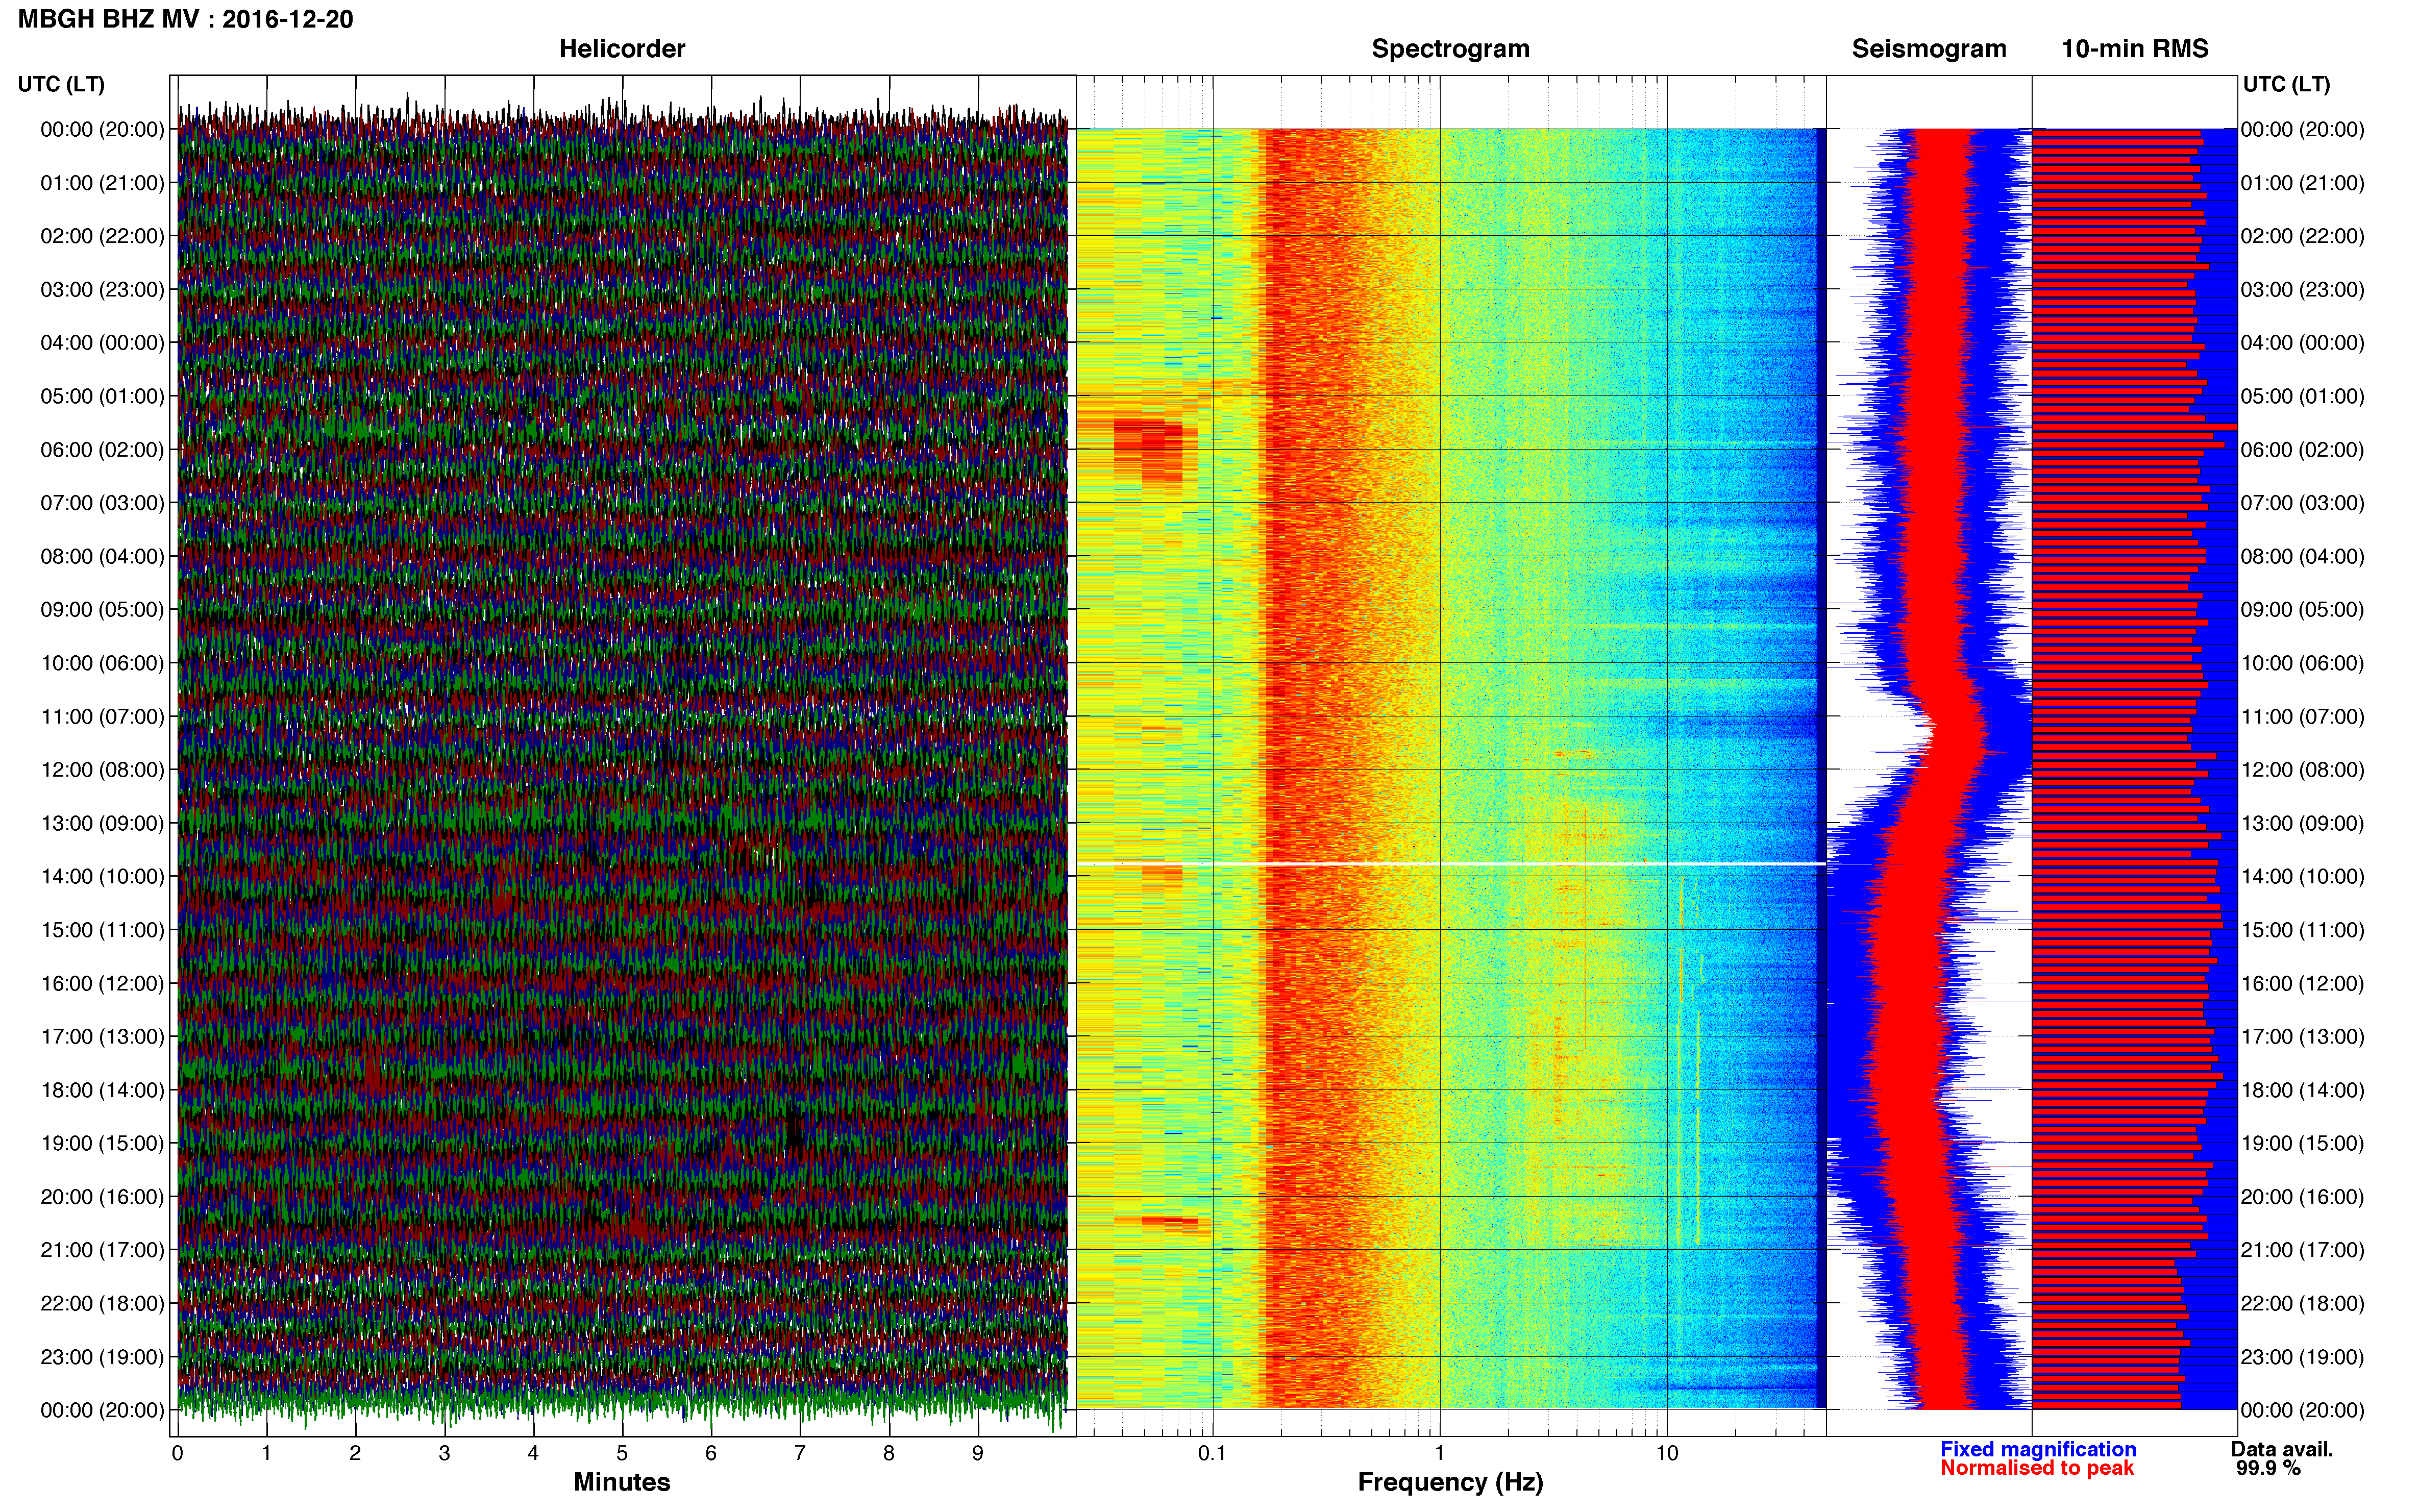Click left time label 05:00 (01:00)
Screen dimensions: 2419x1512
(x=102, y=396)
